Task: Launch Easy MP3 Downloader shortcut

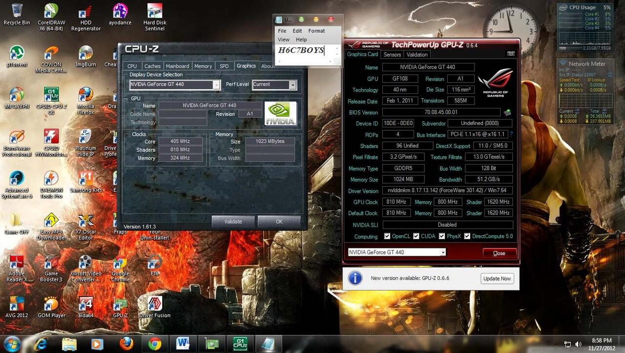Action: point(51,227)
